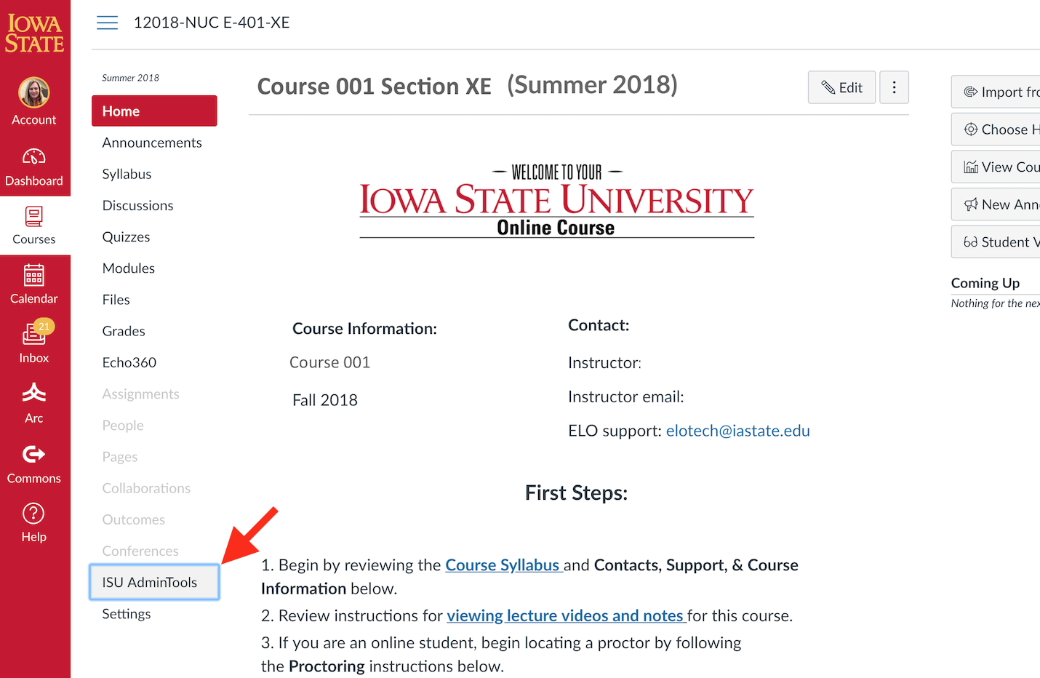This screenshot has width=1040, height=678.
Task: Open the Account profile avatar
Action: tap(33, 92)
